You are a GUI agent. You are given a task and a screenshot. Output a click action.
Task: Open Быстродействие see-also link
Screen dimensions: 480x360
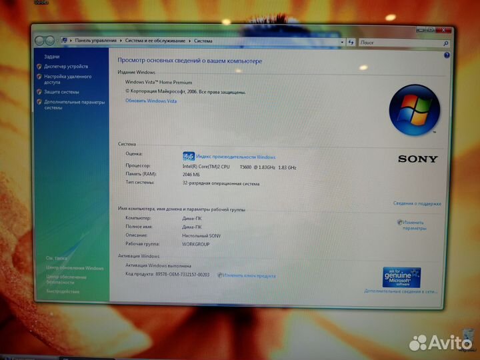(x=63, y=291)
